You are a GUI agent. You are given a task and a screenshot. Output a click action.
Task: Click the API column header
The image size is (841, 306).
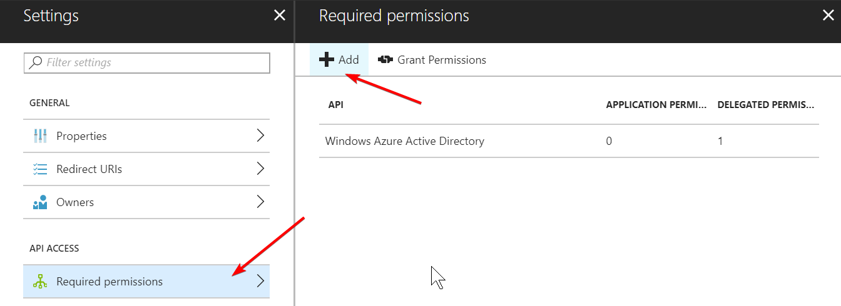pos(336,105)
